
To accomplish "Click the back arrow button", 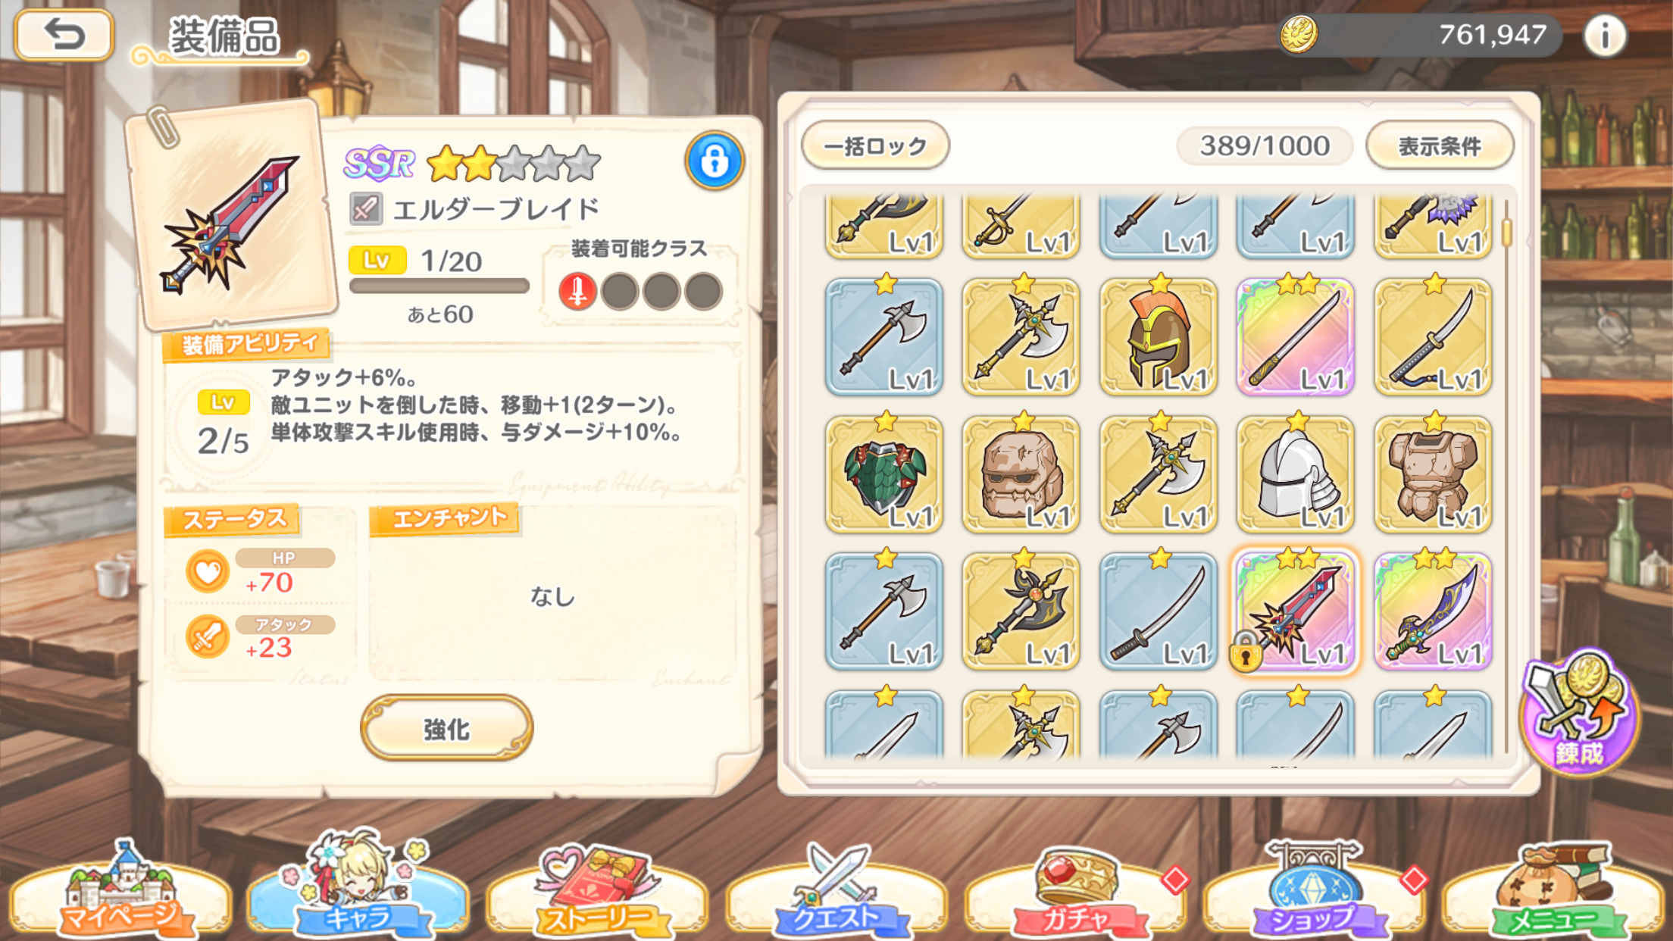I will point(64,34).
